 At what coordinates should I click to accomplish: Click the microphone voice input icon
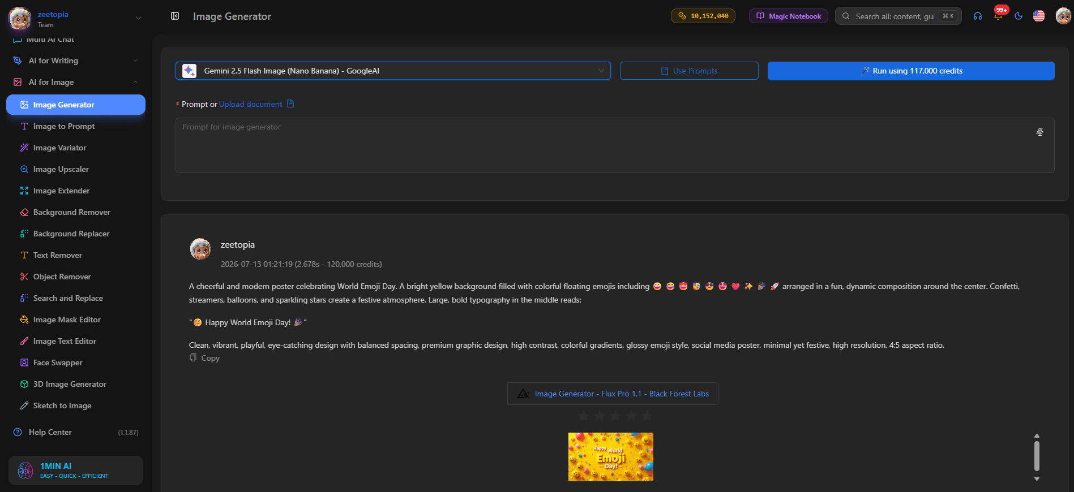click(x=1039, y=132)
